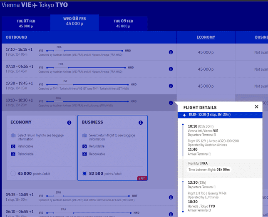Click IST stopover label on 19:30 flight
The width and height of the screenshot is (268, 217).
65,81
